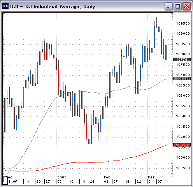Click the 20 date label on time axis

(39, 182)
